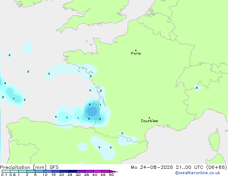Click the '25' legend scale label
The height and width of the screenshot is (176, 228).
point(70,175)
